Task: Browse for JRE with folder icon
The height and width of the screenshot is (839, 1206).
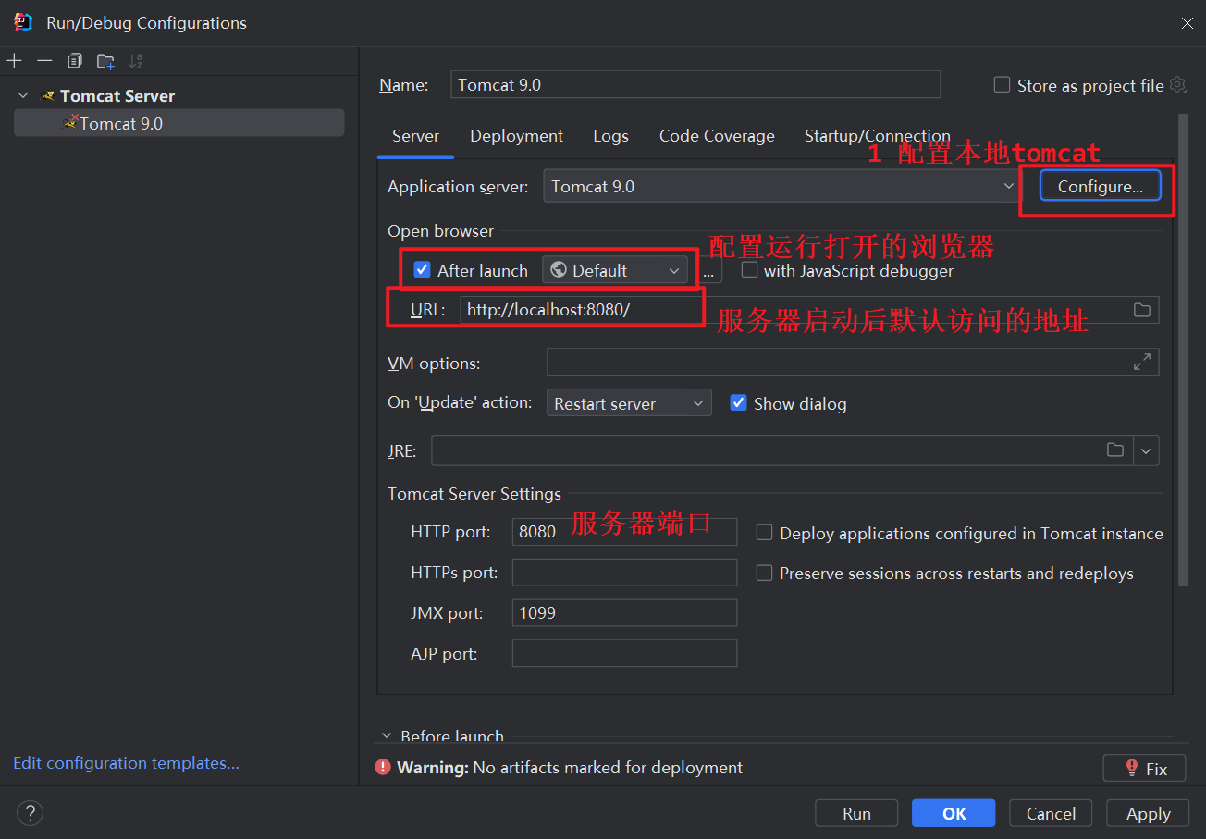Action: 1115,450
